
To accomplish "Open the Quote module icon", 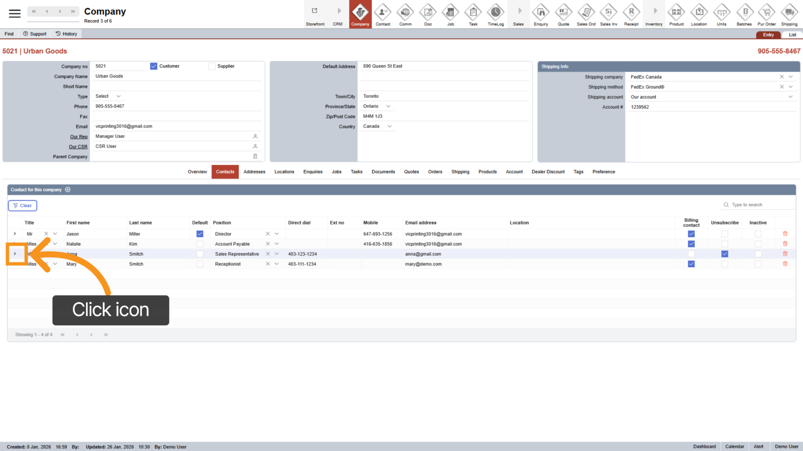I will coord(563,14).
